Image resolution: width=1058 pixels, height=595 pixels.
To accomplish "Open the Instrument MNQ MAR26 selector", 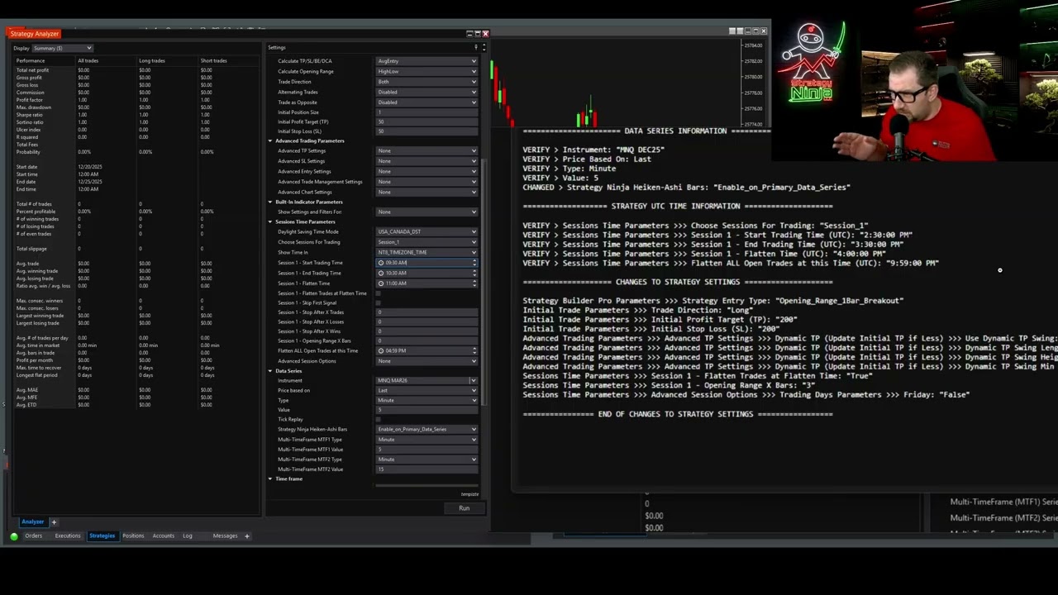I will tap(427, 380).
